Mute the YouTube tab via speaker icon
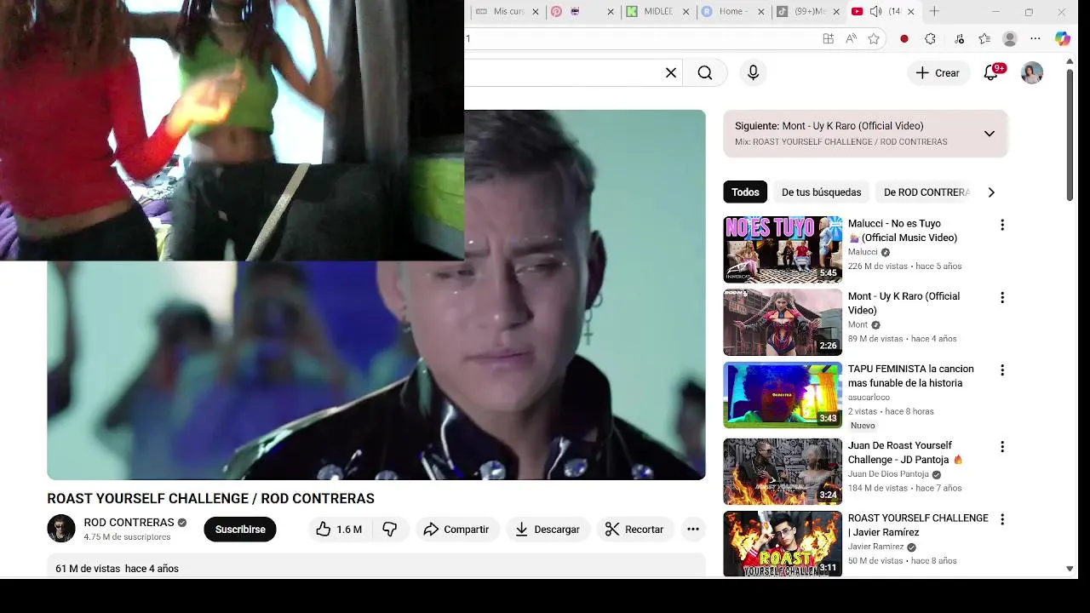 (875, 11)
